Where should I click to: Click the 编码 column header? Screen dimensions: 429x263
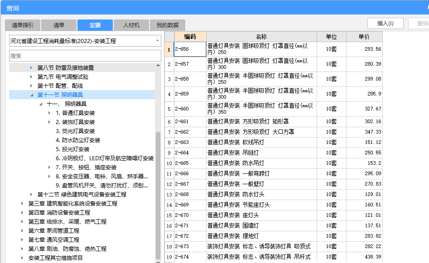point(190,37)
